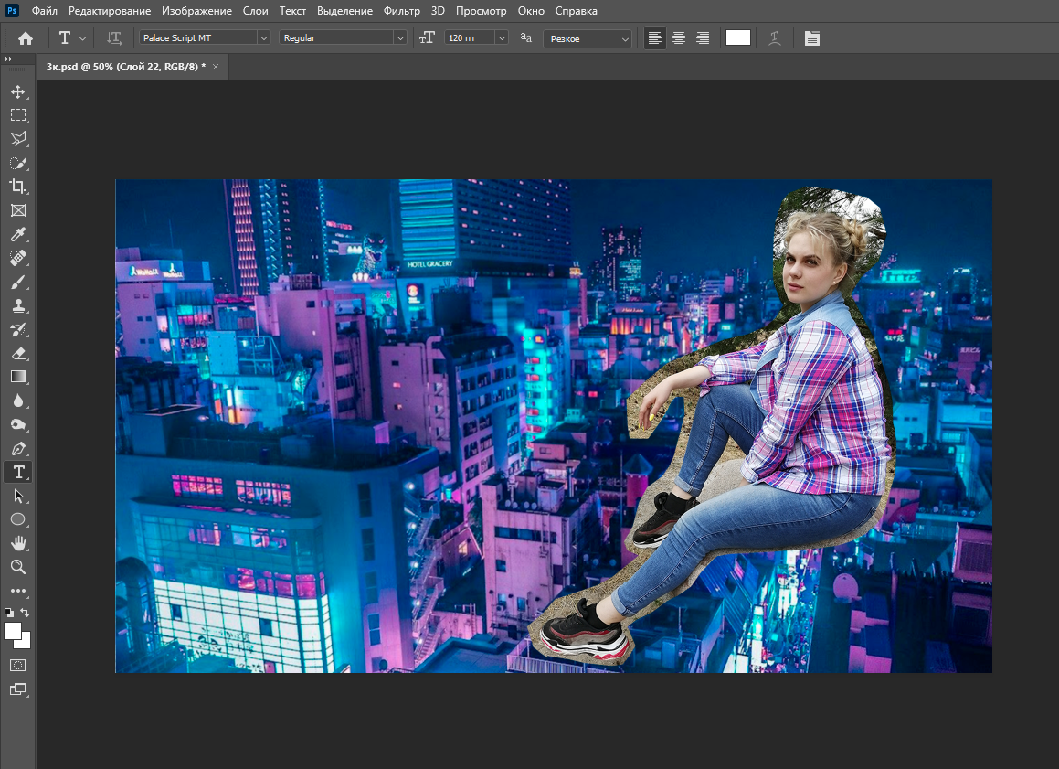Open the Слои menu
The height and width of the screenshot is (769, 1059).
[256, 11]
